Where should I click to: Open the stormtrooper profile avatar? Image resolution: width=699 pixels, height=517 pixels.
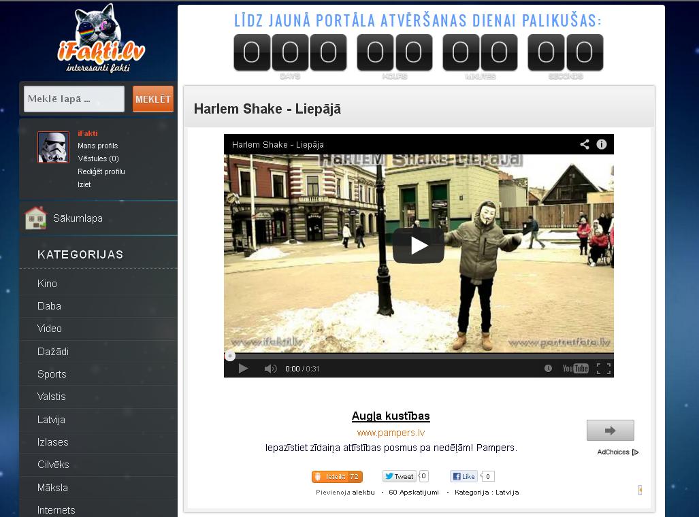pyautogui.click(x=53, y=147)
